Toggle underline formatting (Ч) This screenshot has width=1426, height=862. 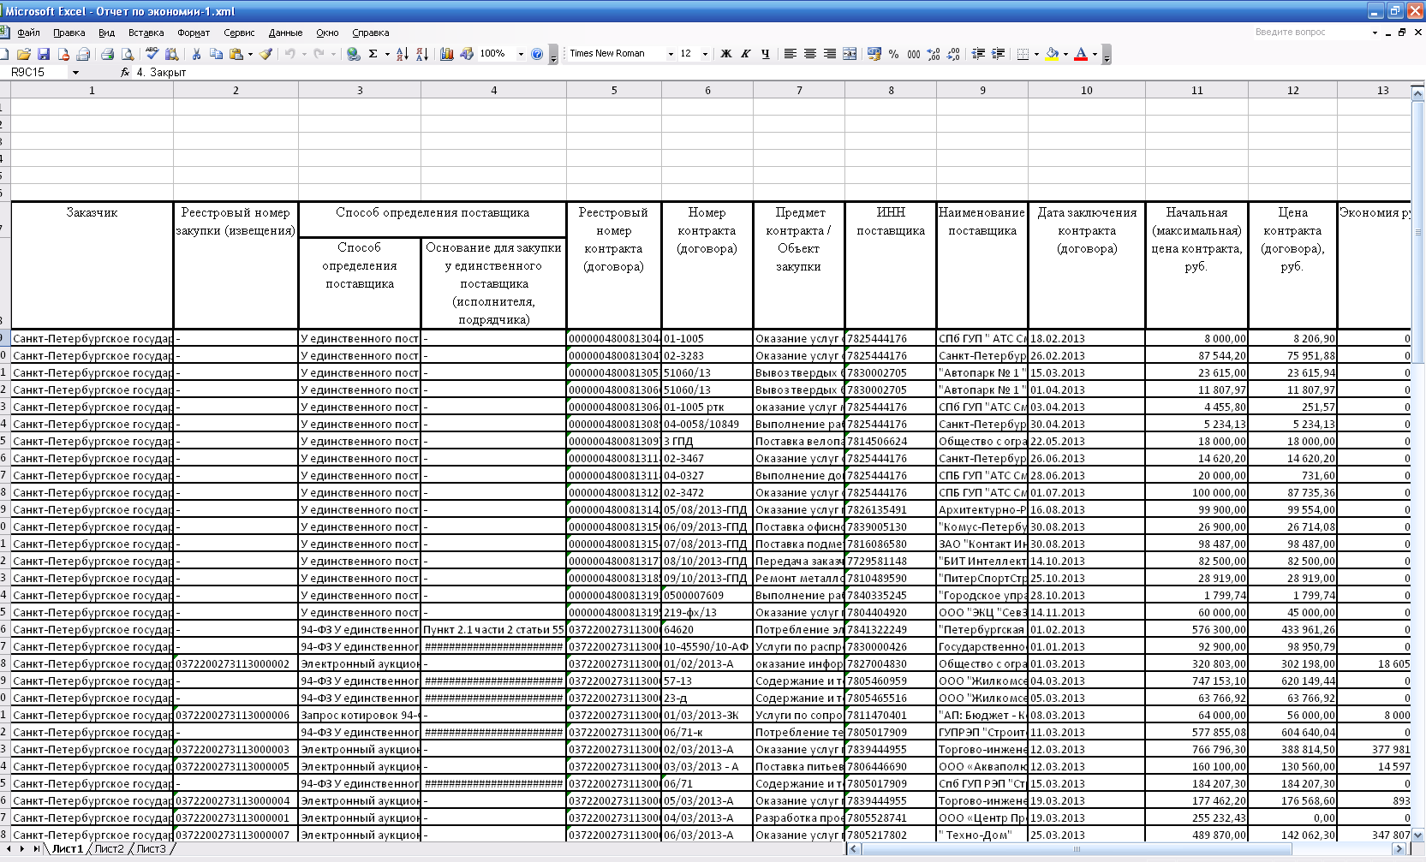coord(765,54)
